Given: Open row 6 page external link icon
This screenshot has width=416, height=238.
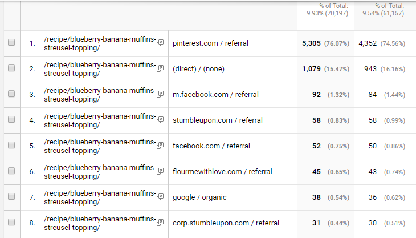Looking at the screenshot, I should coord(161,171).
